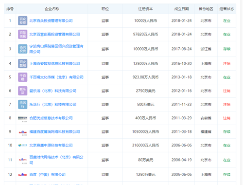Viewport: 243px width, 185px height.
Task: Open 百度(中国)有限公司 link
Action: [x=47, y=175]
